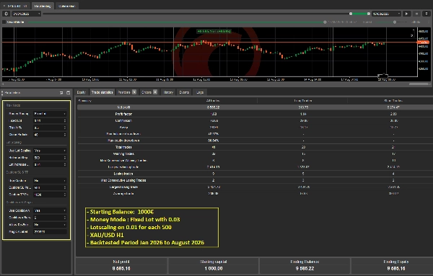Screen dimensions: 433x276
Task: Click the Magic Label input field
Action: tap(50, 232)
